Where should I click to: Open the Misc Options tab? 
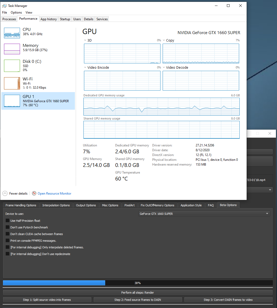110,205
